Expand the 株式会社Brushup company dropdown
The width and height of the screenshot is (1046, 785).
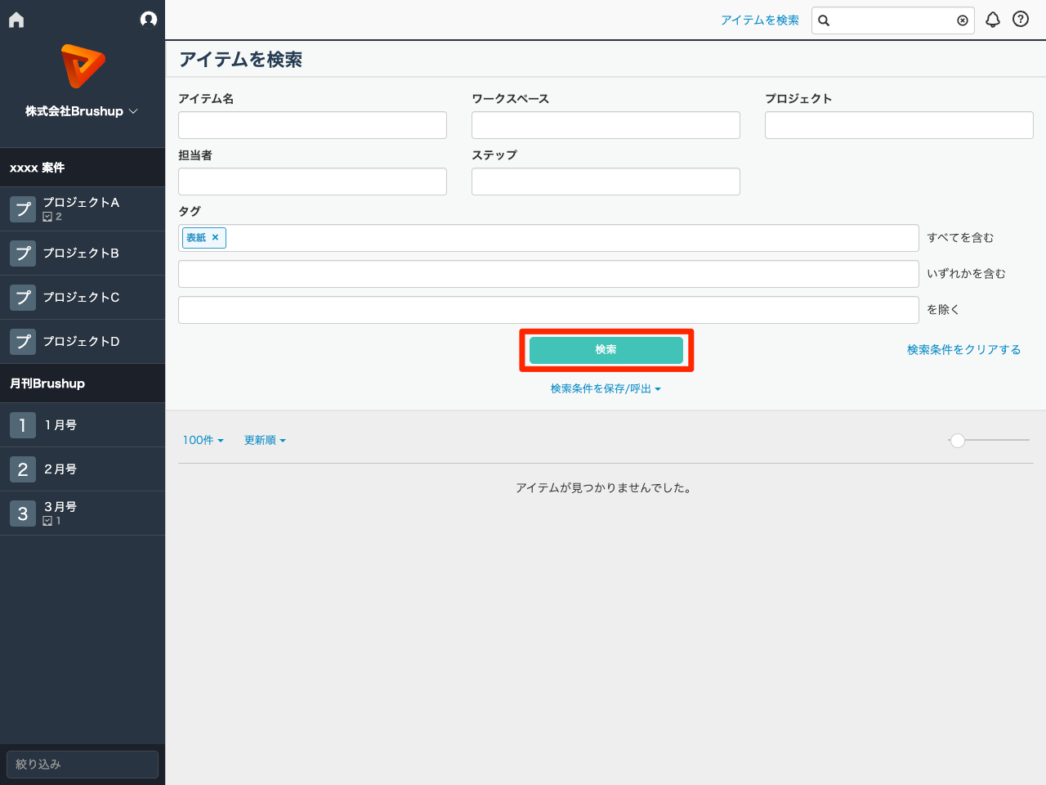[82, 111]
